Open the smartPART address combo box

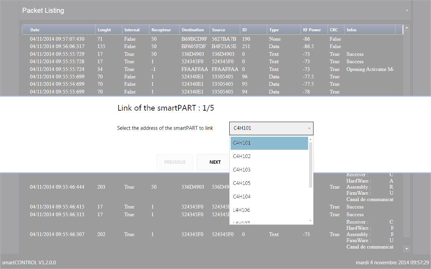pos(271,128)
